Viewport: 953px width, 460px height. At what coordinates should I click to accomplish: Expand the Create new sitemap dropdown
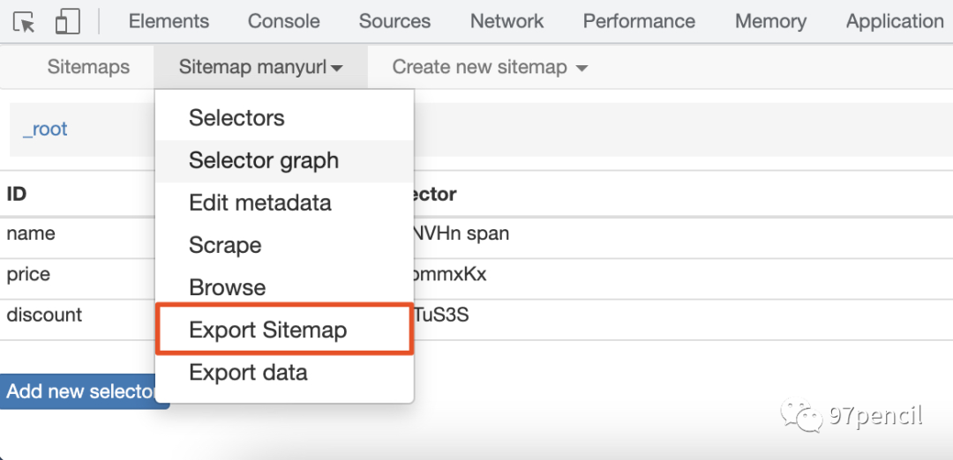coord(490,67)
